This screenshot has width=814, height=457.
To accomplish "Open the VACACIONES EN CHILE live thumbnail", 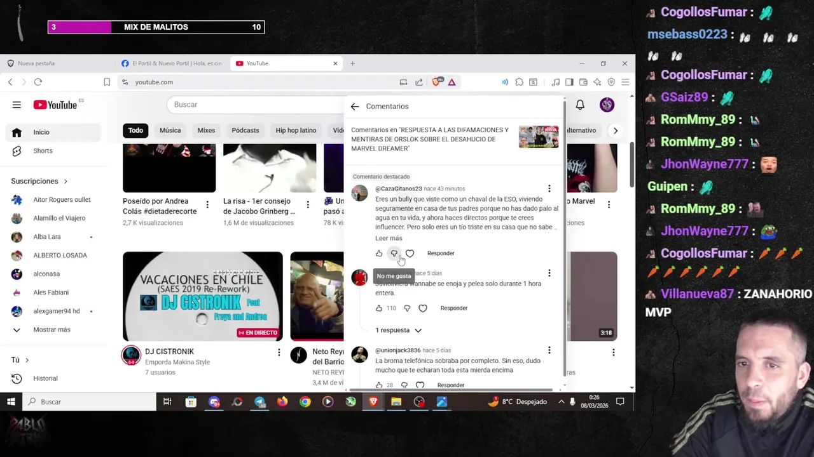I will (x=203, y=296).
